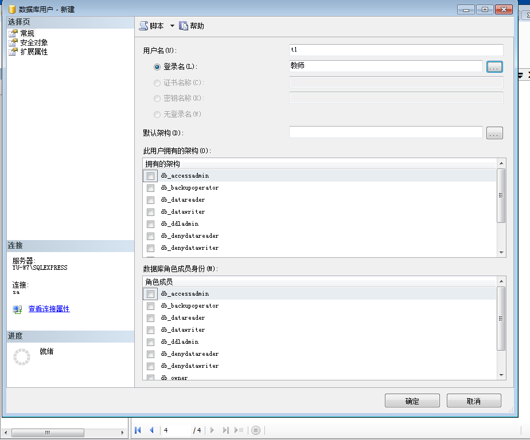The height and width of the screenshot is (440, 530).
Task: Check db_backupoperator in role members list
Action: coord(150,306)
